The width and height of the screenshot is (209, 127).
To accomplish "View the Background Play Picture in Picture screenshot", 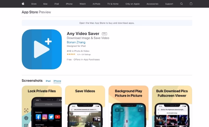I will [x=129, y=106].
